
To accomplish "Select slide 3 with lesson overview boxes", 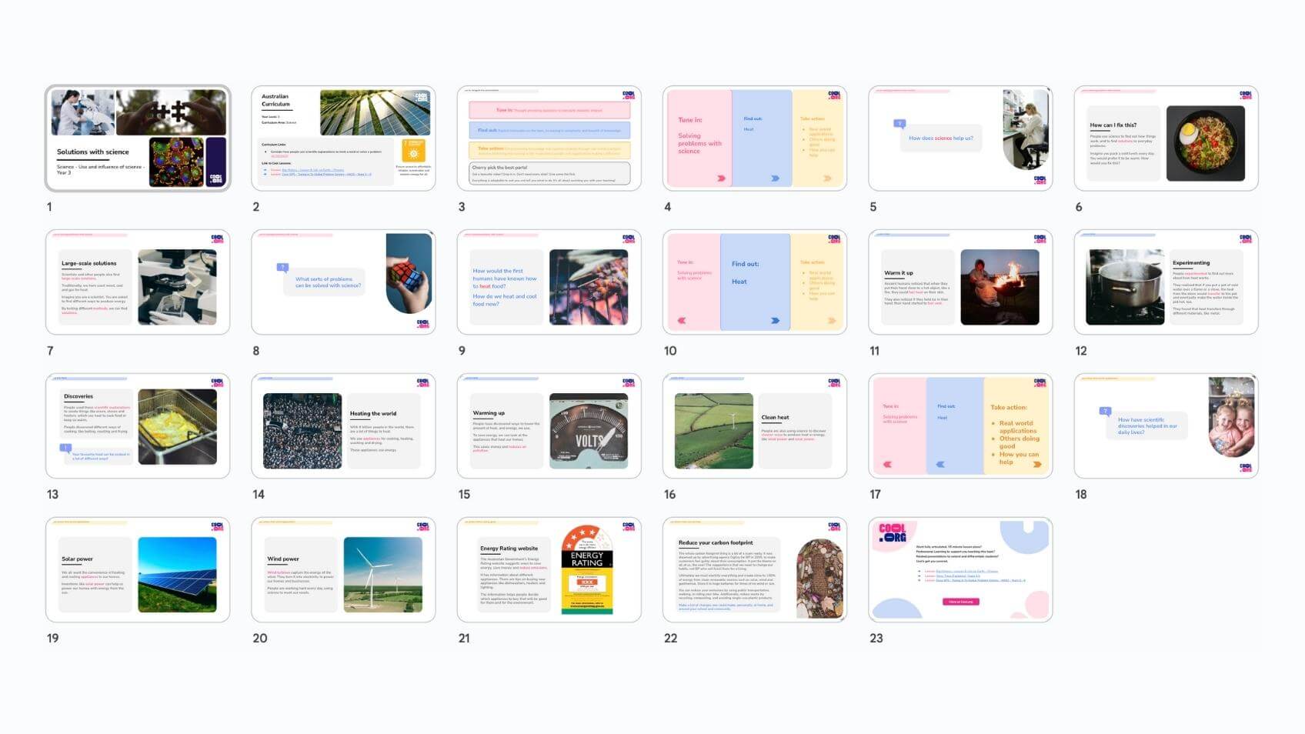I will (x=549, y=138).
